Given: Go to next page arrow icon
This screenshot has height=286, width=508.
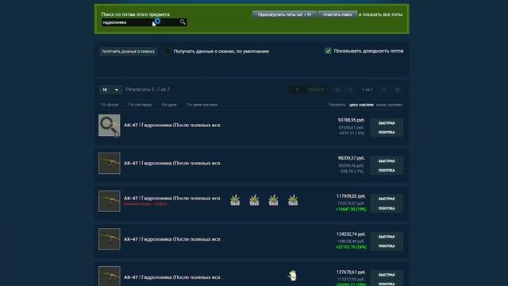Looking at the screenshot, I should click(x=384, y=90).
